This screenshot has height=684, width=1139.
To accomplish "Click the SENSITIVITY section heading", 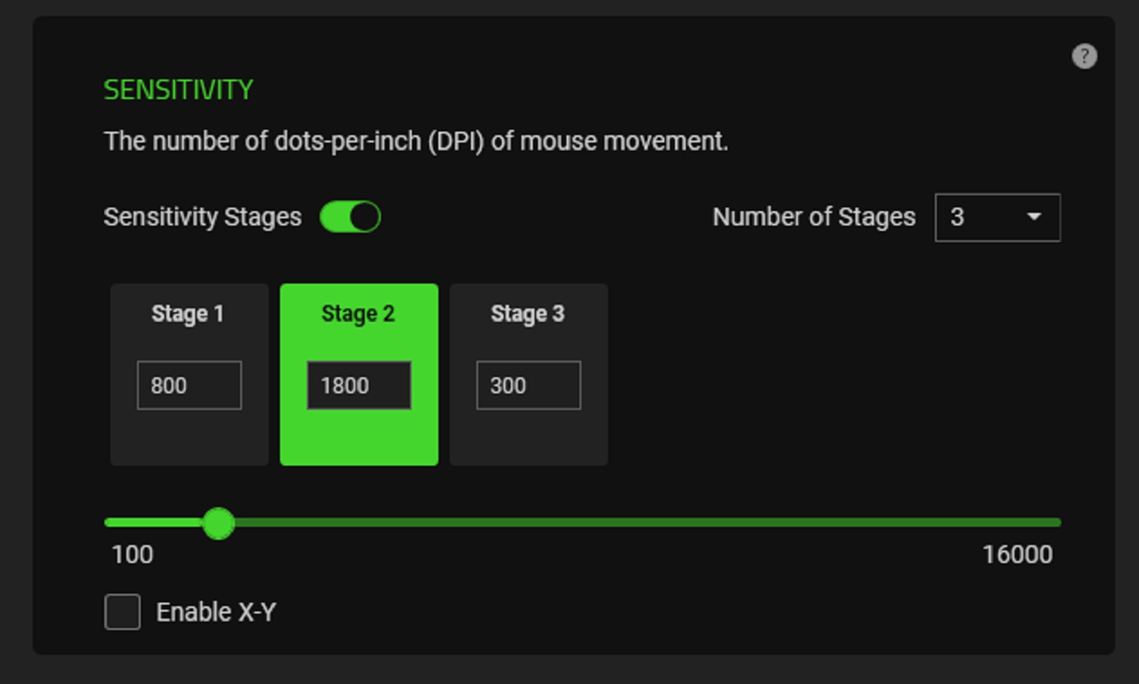I will [x=178, y=90].
